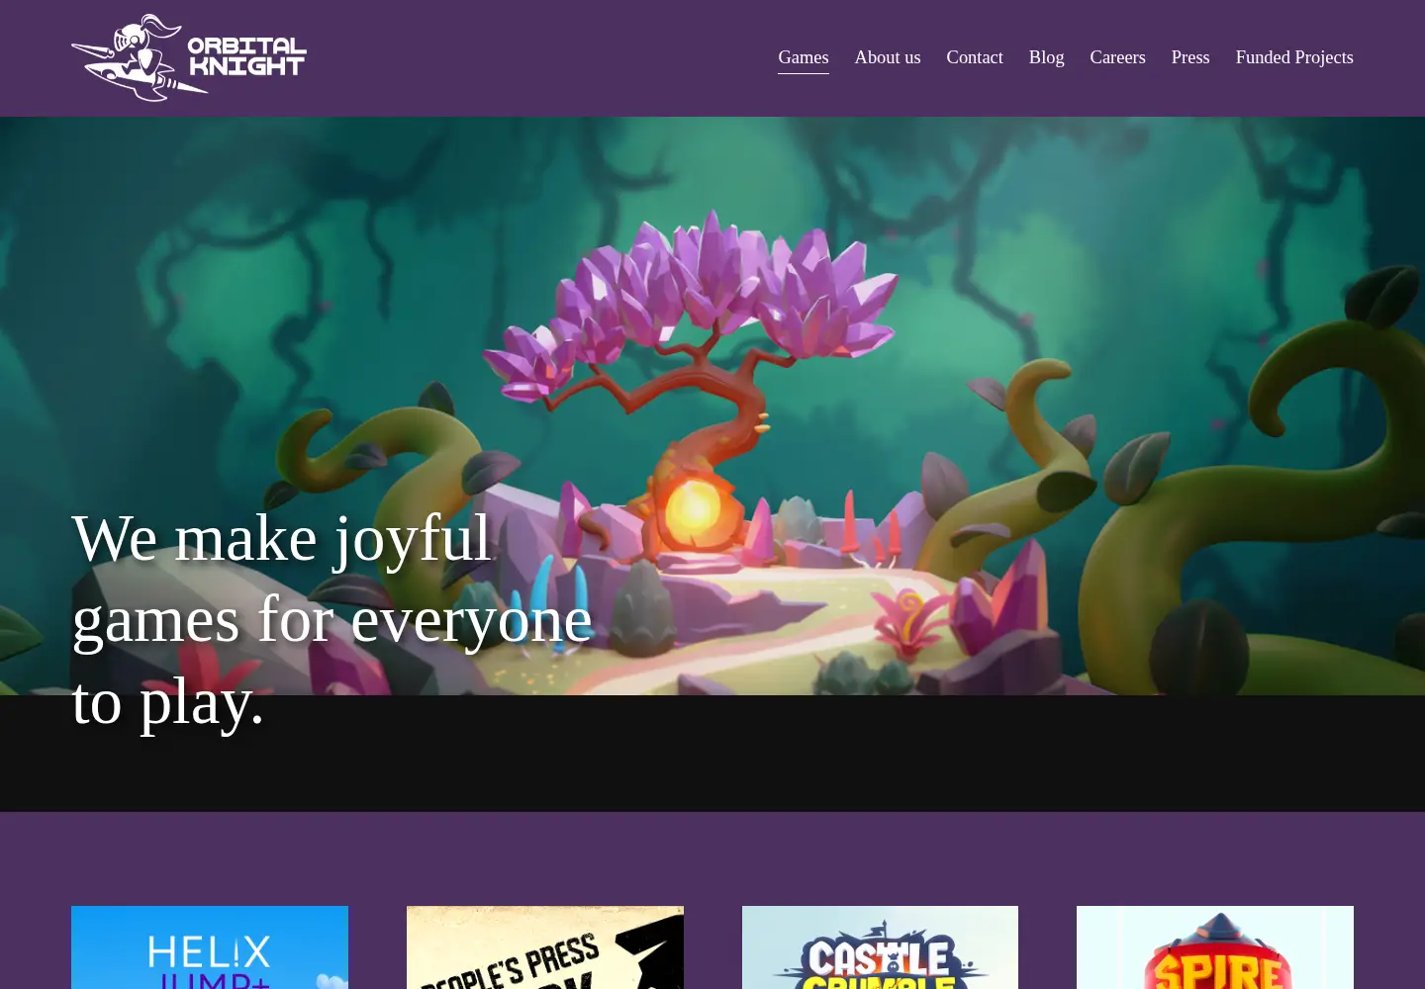Click the Orbital Knight logo
Screen dimensions: 1425x989
[189, 57]
